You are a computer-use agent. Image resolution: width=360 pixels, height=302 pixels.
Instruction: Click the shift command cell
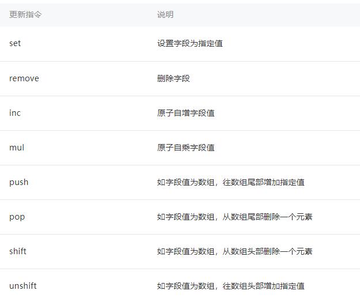tap(18, 251)
